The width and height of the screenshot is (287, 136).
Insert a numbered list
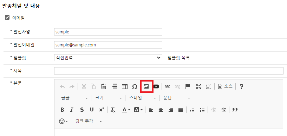[192, 110]
